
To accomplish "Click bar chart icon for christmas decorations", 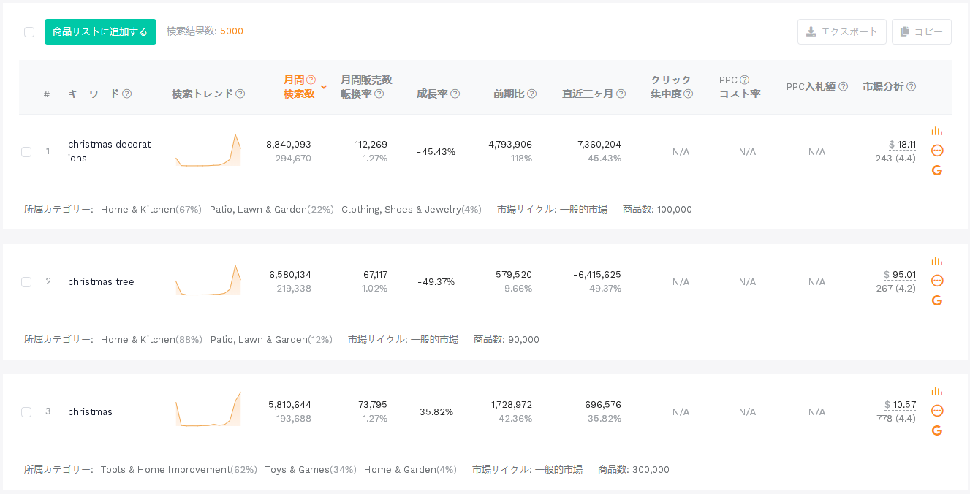I will (x=937, y=131).
